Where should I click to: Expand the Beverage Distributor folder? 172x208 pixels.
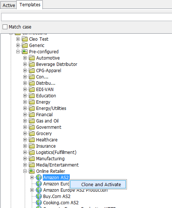[x=25, y=64]
